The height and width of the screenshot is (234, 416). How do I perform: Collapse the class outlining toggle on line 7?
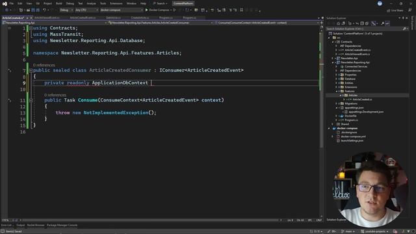(31, 70)
